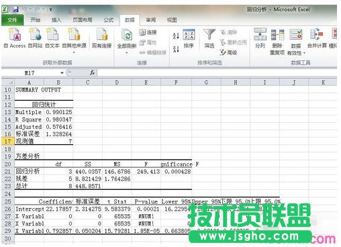Image resolution: width=341 pixels, height=247 pixels.
Task: Click the 编辑链接 (Edit Links) ribbon item
Action: [153, 52]
